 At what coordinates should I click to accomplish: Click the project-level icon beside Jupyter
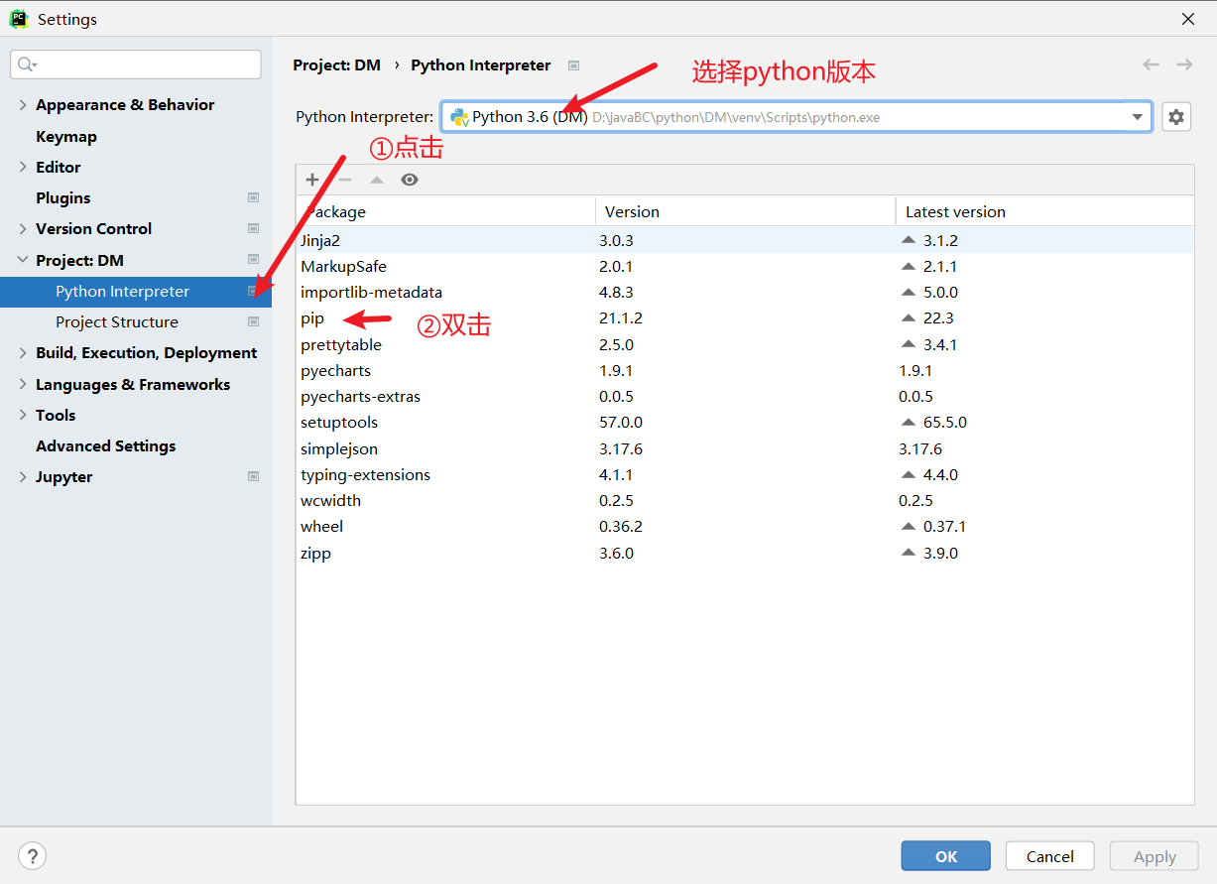coord(253,477)
